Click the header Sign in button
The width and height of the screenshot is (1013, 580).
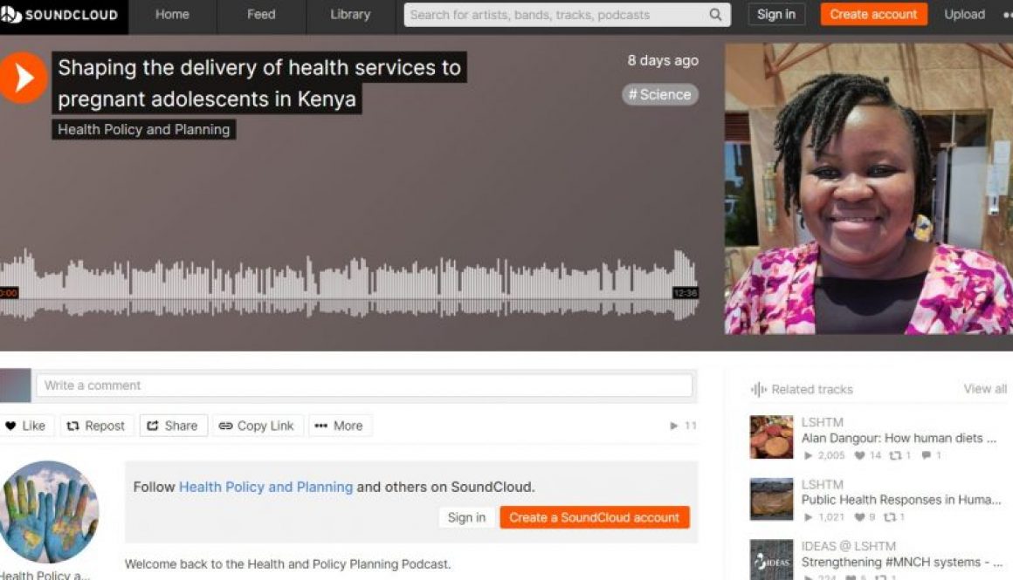pyautogui.click(x=775, y=14)
